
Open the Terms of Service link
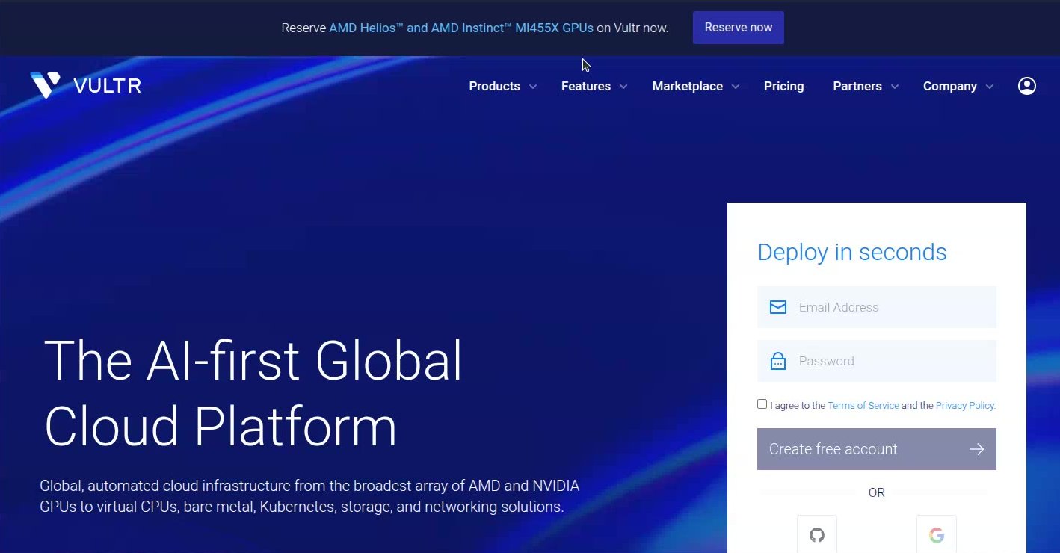[x=863, y=406]
